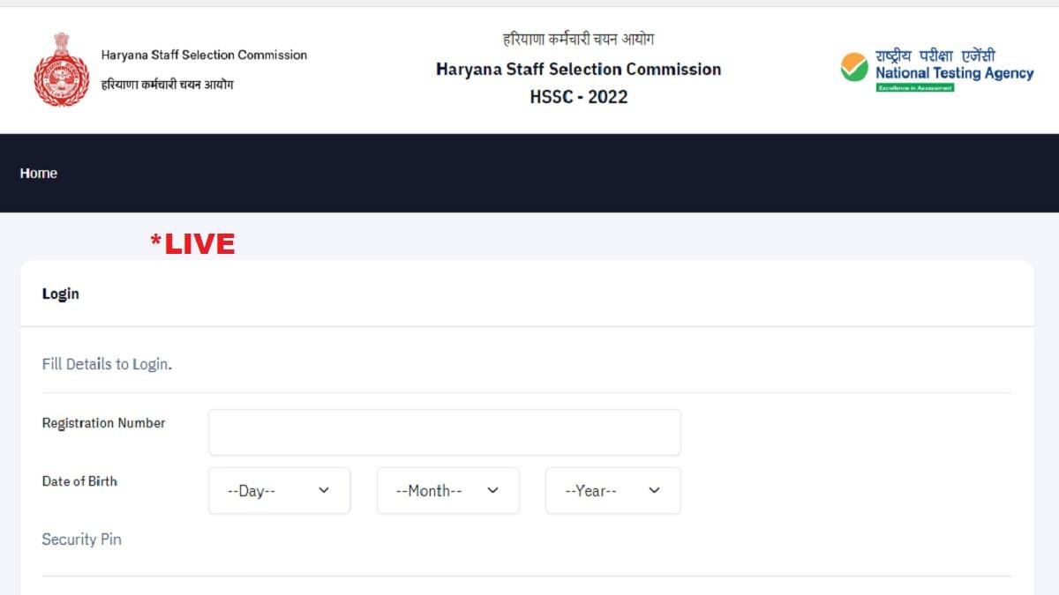Open the --Month-- dropdown

tap(447, 490)
